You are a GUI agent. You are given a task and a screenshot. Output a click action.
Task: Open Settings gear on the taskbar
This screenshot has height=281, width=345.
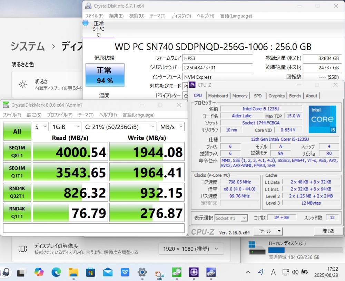tap(142, 272)
